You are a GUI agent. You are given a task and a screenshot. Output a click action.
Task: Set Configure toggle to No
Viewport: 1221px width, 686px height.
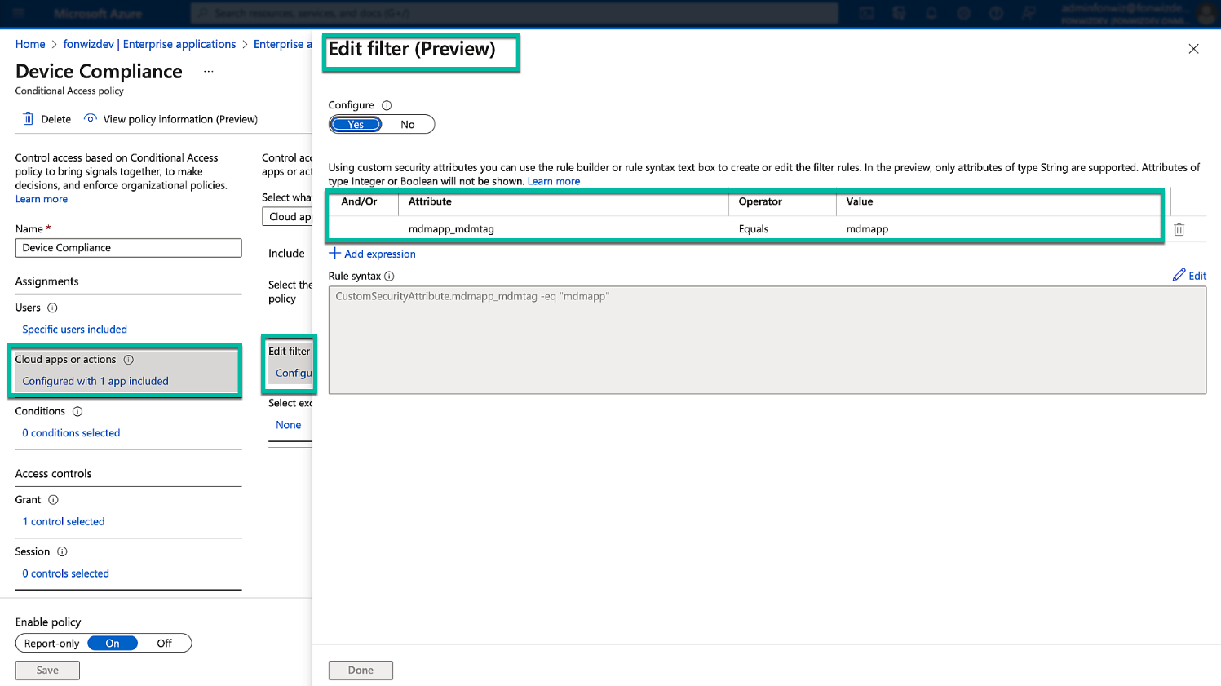(407, 125)
